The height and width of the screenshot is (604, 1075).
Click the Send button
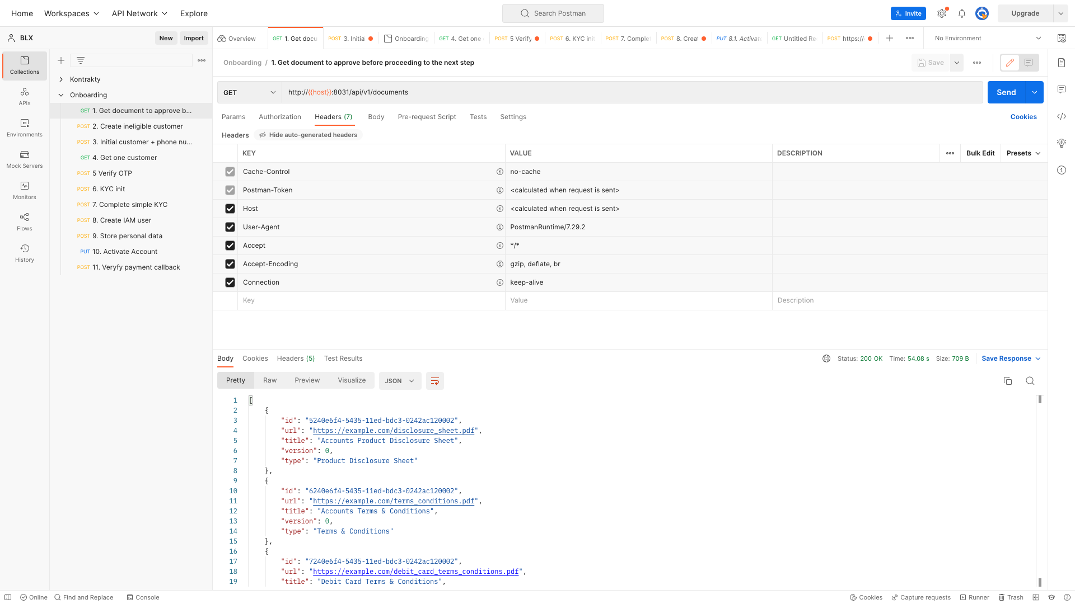tap(1006, 92)
